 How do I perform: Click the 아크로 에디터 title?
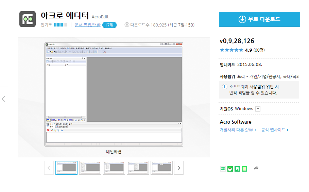point(65,16)
